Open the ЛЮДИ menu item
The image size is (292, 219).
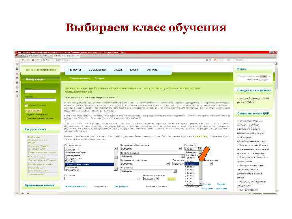pos(118,70)
